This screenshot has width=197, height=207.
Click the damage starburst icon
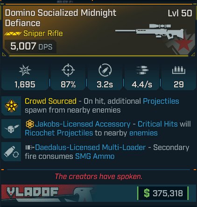25,71
